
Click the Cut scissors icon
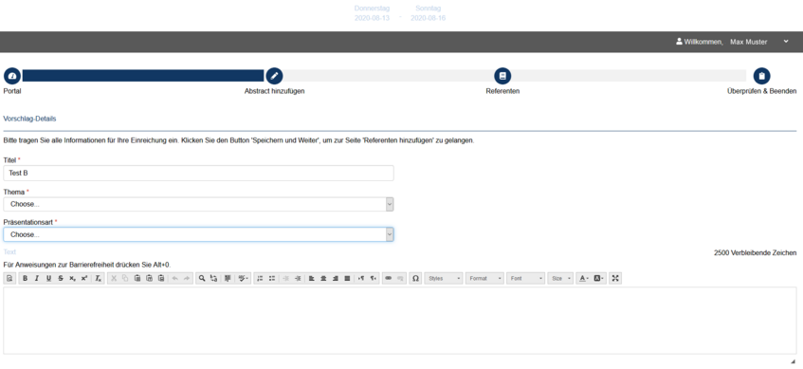click(114, 278)
